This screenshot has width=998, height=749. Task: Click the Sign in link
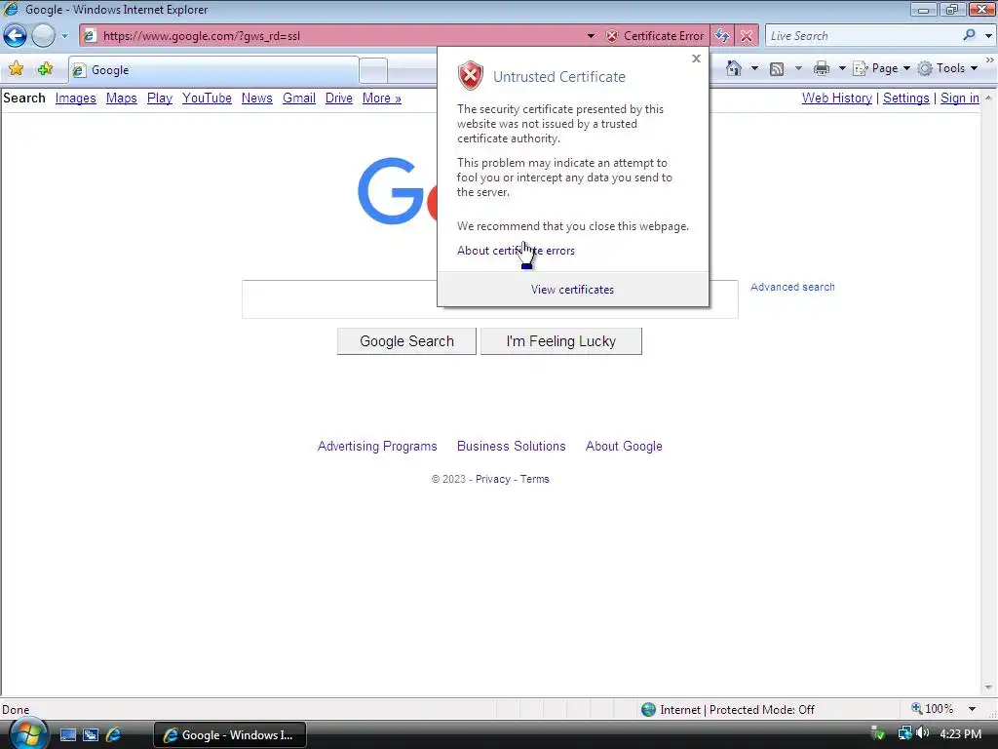point(960,99)
